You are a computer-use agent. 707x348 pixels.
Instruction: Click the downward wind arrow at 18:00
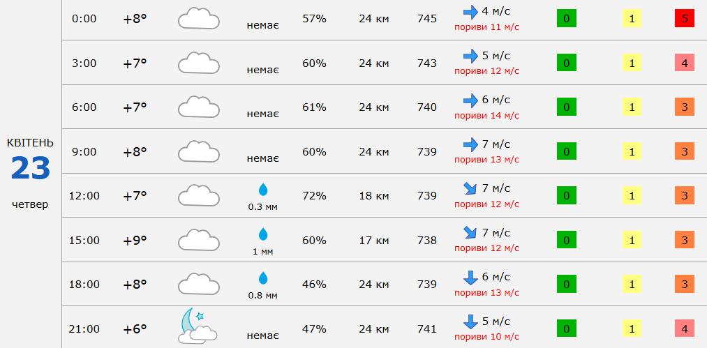(x=470, y=277)
